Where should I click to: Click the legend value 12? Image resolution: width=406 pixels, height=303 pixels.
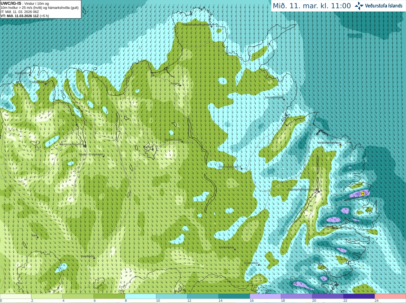(189, 301)
